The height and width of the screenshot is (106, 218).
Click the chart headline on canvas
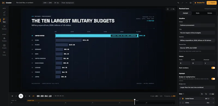click(x=73, y=21)
